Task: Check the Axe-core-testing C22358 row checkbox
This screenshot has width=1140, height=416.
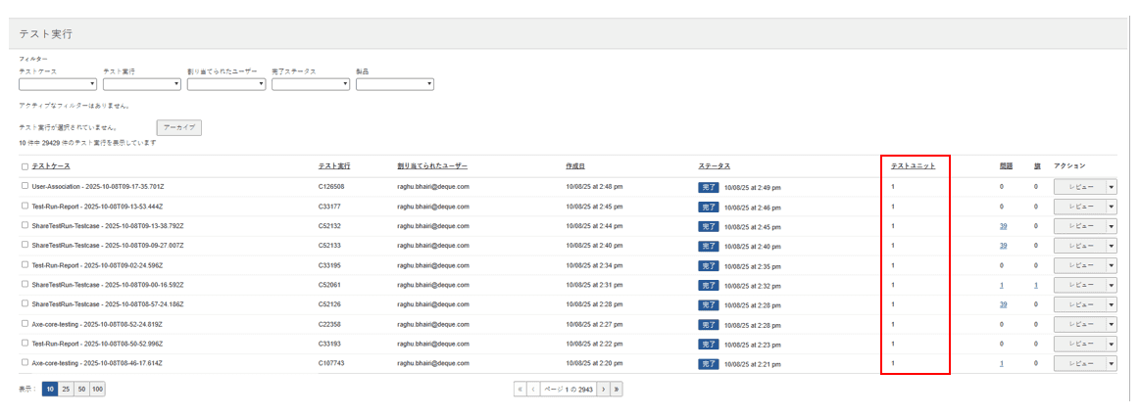Action: (x=25, y=324)
